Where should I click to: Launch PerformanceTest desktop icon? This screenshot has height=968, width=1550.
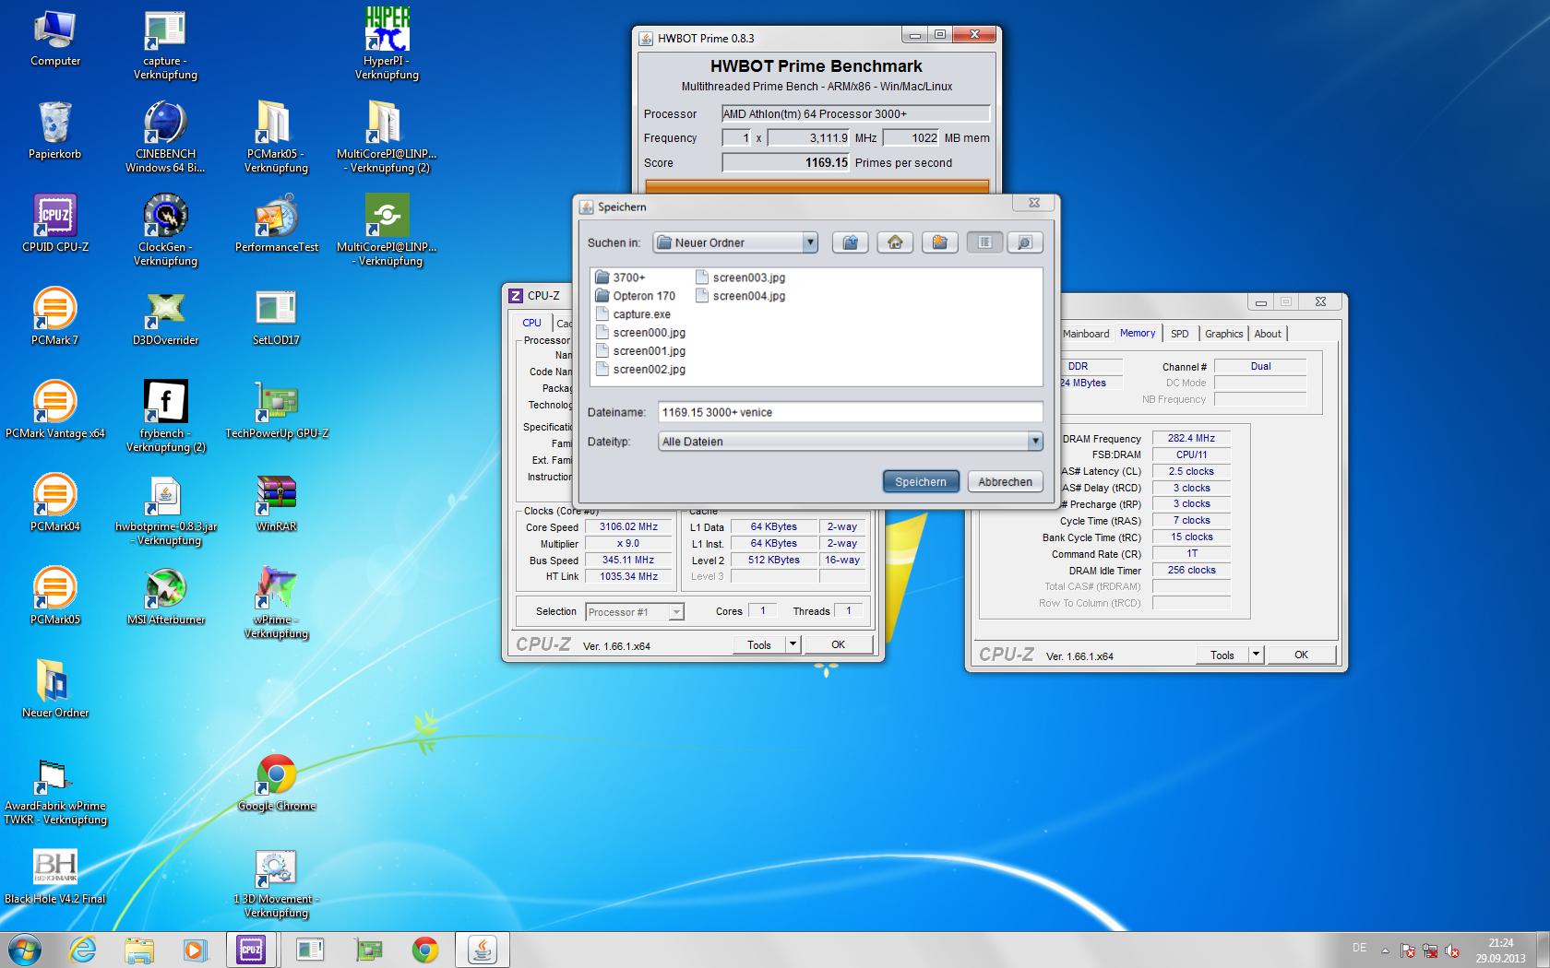click(x=277, y=224)
